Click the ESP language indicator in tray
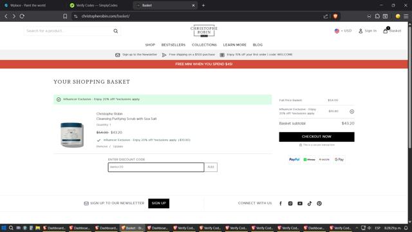The width and height of the screenshot is (412, 232). pos(378,227)
